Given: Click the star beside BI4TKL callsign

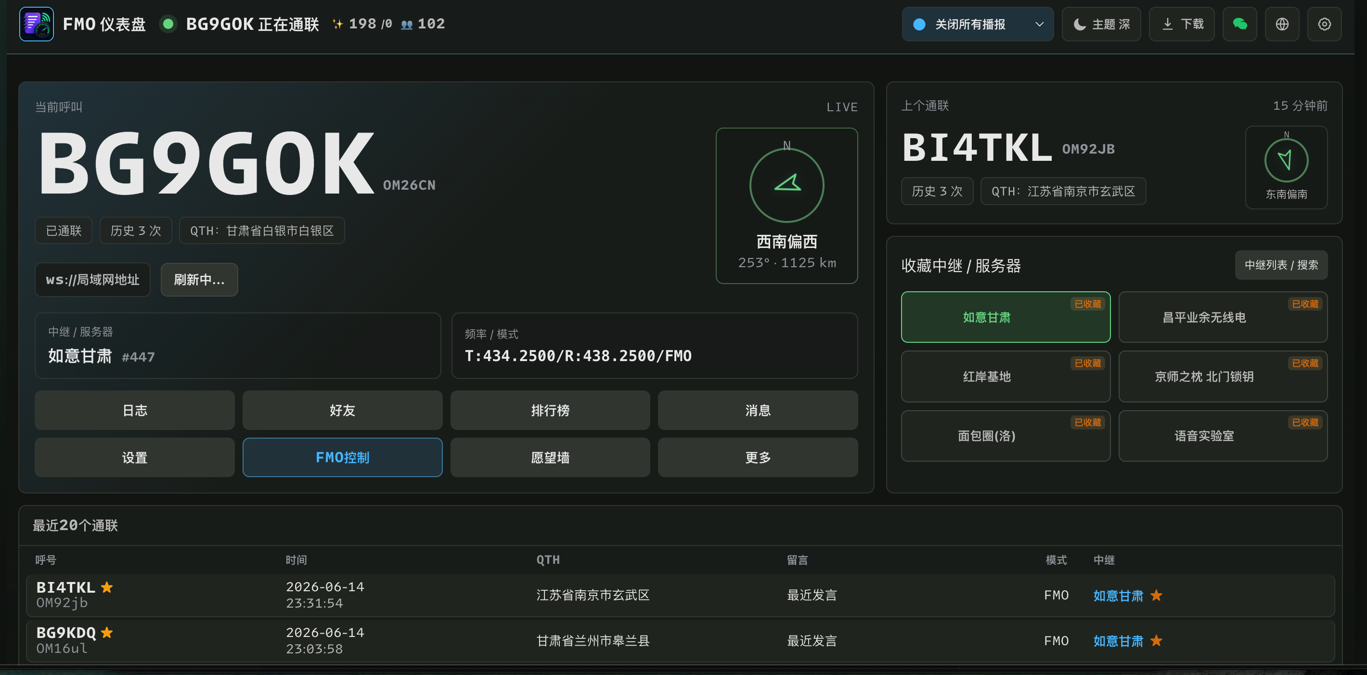Looking at the screenshot, I should (107, 587).
